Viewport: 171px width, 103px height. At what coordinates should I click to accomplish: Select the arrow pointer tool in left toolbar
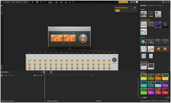click(x=2, y=6)
